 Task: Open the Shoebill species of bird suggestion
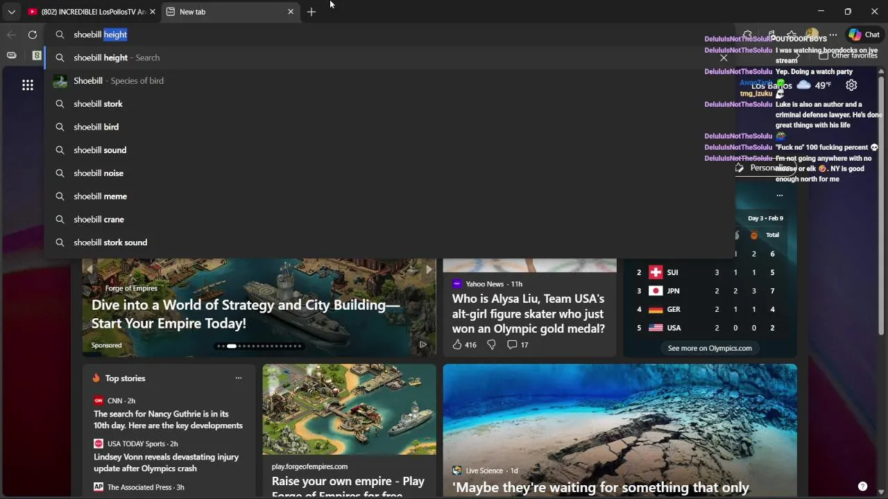[x=388, y=80]
